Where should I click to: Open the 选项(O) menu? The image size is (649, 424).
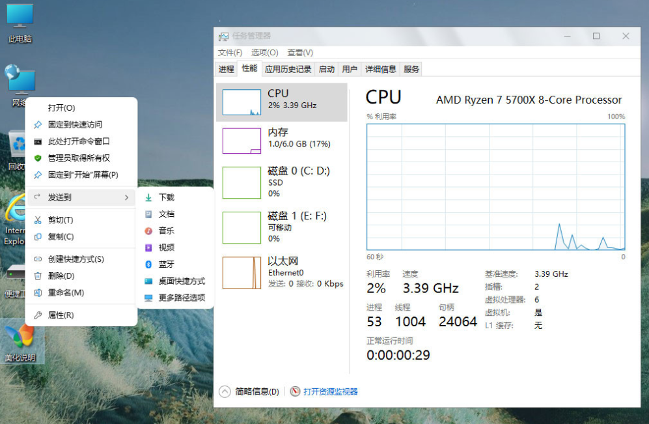pos(264,53)
